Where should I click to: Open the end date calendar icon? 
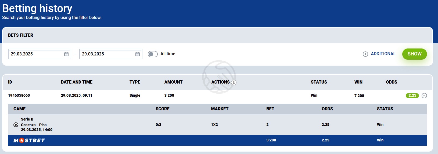(x=138, y=54)
